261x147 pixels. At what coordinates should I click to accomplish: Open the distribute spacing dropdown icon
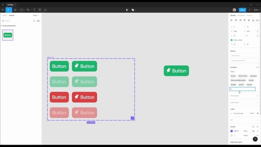click(257, 20)
